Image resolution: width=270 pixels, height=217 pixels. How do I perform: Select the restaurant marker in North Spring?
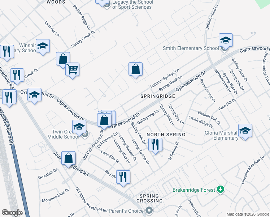click(155, 146)
